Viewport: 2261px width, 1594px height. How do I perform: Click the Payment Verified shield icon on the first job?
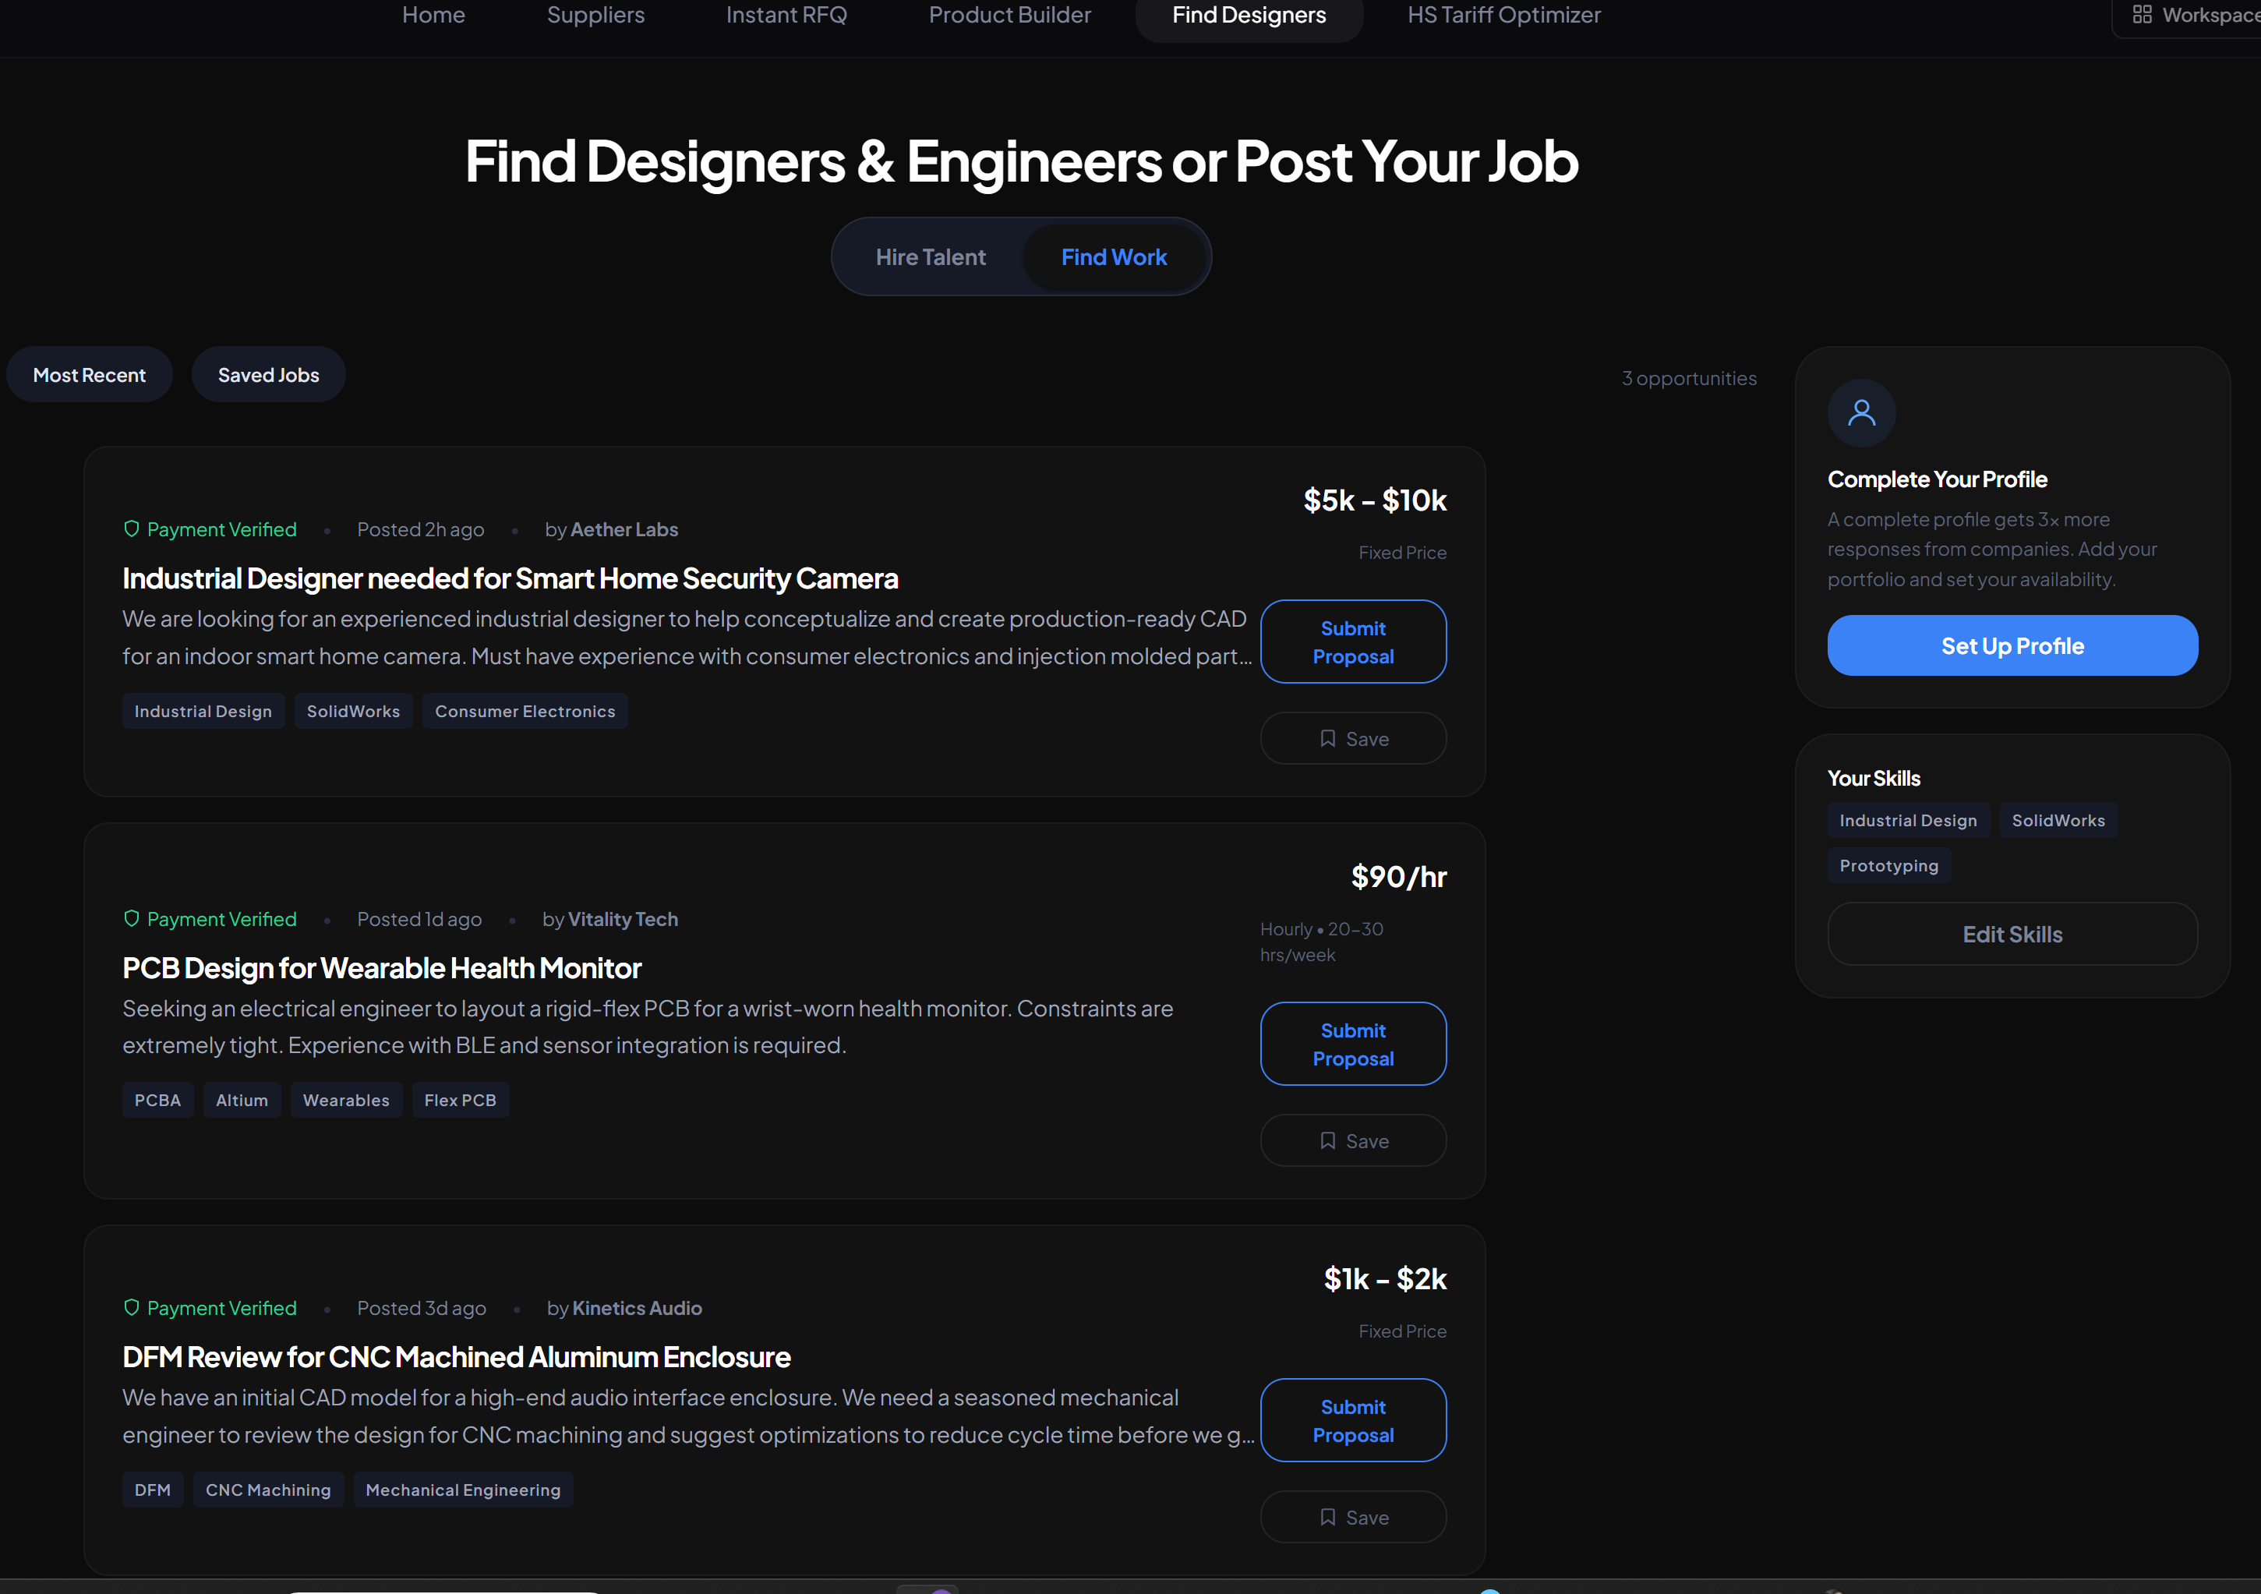point(132,528)
